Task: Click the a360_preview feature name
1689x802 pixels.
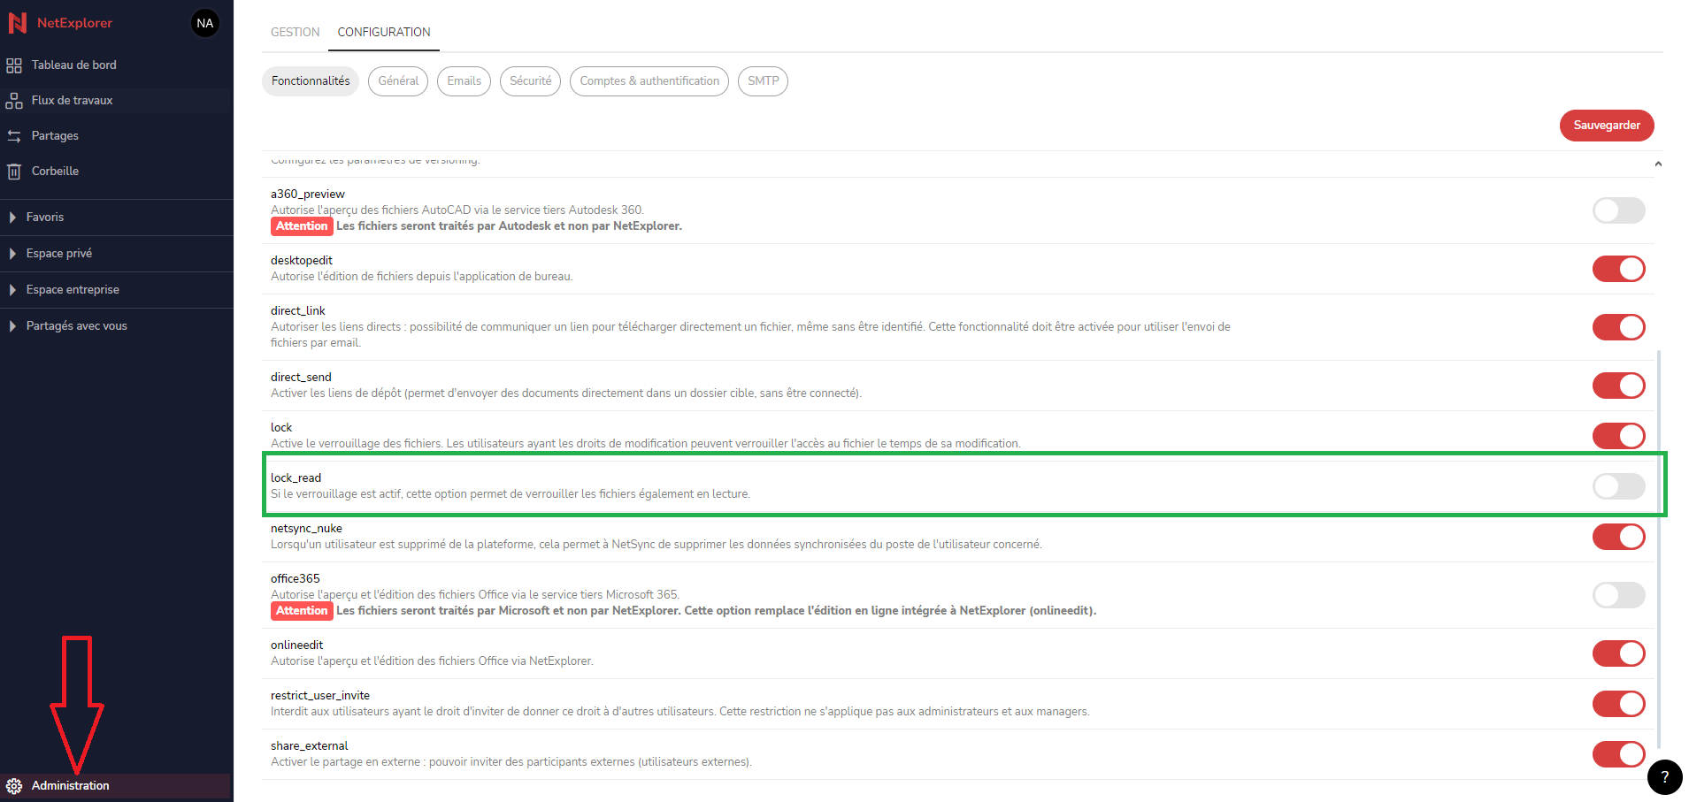Action: 308,195
